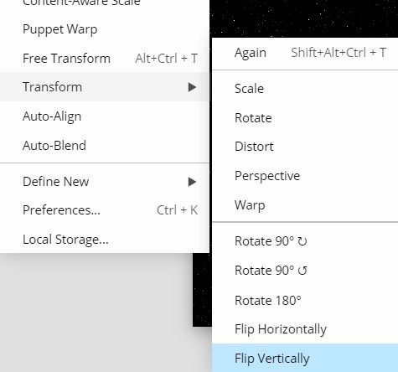Choose Rotate in Transform submenu
Viewport: 398px width, 372px height.
point(305,117)
